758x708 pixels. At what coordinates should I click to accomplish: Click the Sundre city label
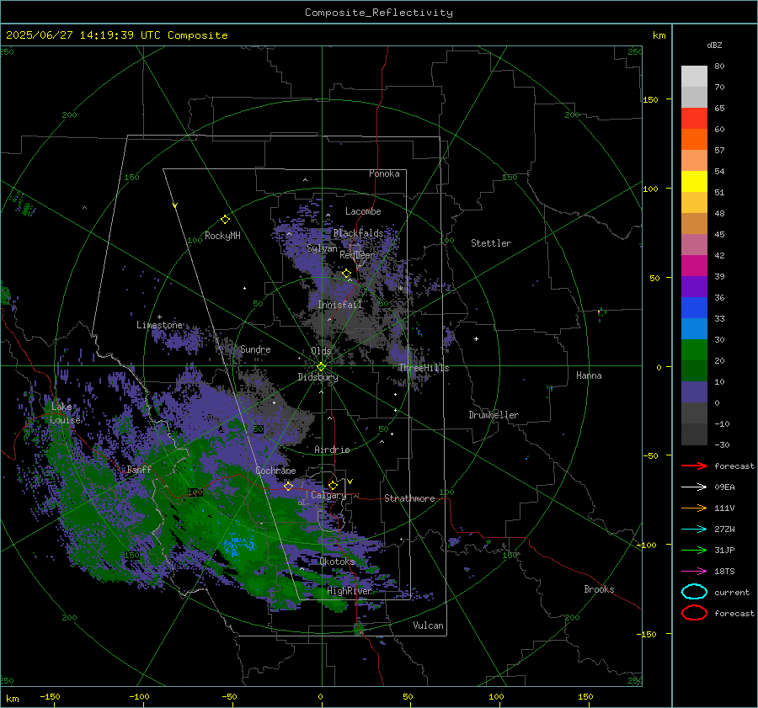point(255,349)
